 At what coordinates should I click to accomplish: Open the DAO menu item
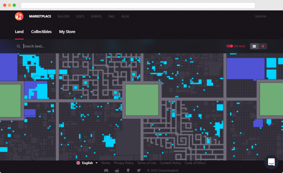click(111, 16)
